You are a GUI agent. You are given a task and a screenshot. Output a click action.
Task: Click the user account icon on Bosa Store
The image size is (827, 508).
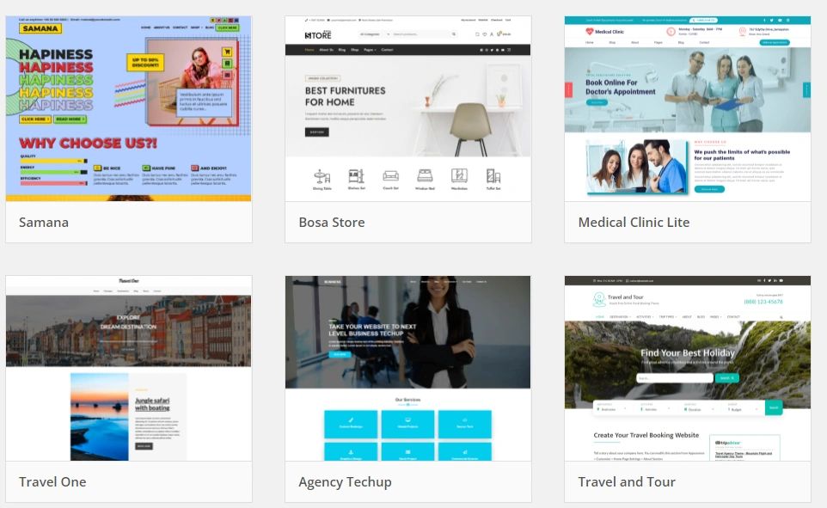point(491,34)
